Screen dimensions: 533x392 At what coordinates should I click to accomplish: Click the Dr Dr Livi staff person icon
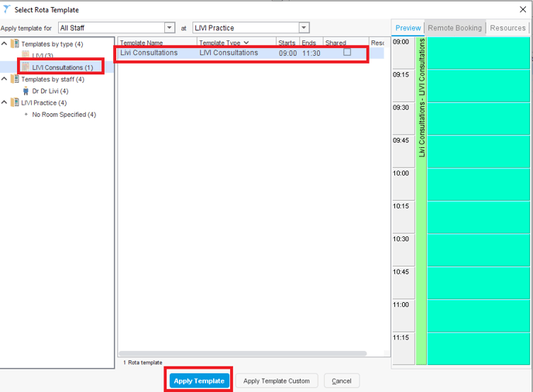coord(26,91)
